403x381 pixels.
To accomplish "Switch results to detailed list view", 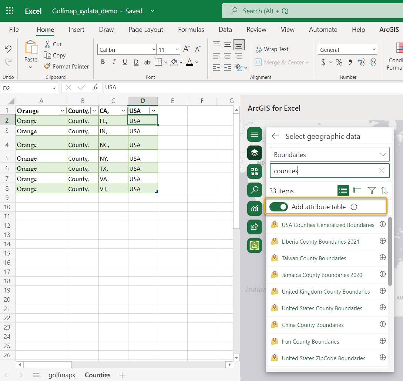I will pyautogui.click(x=357, y=190).
